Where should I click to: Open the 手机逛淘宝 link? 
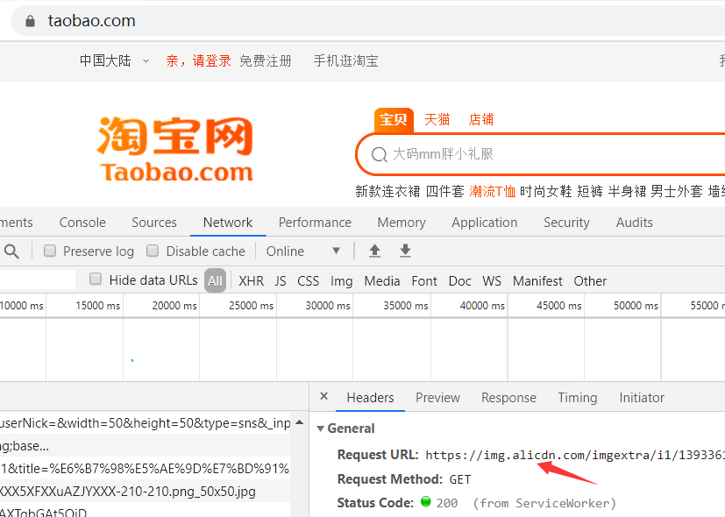346,61
